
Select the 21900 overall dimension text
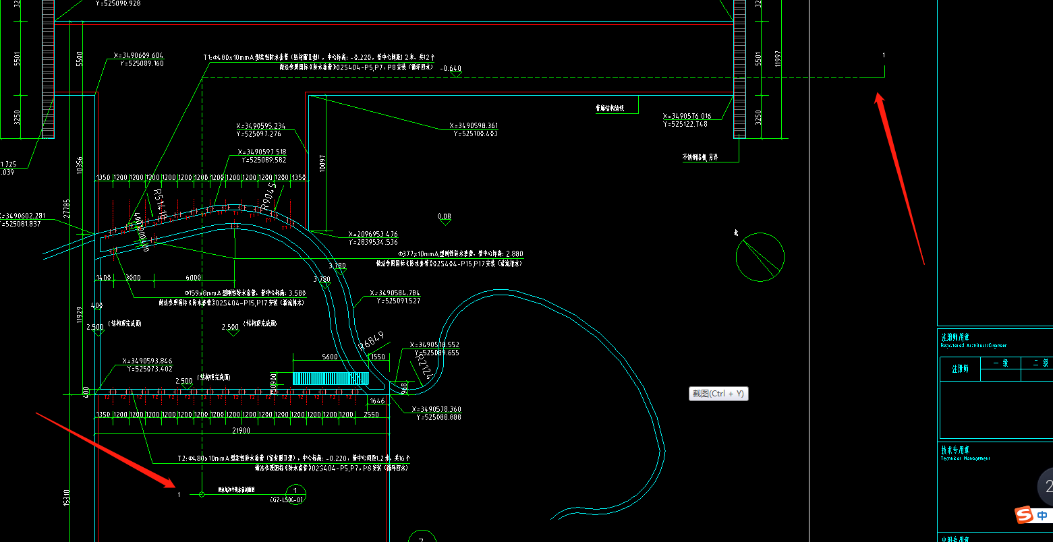[x=241, y=431]
